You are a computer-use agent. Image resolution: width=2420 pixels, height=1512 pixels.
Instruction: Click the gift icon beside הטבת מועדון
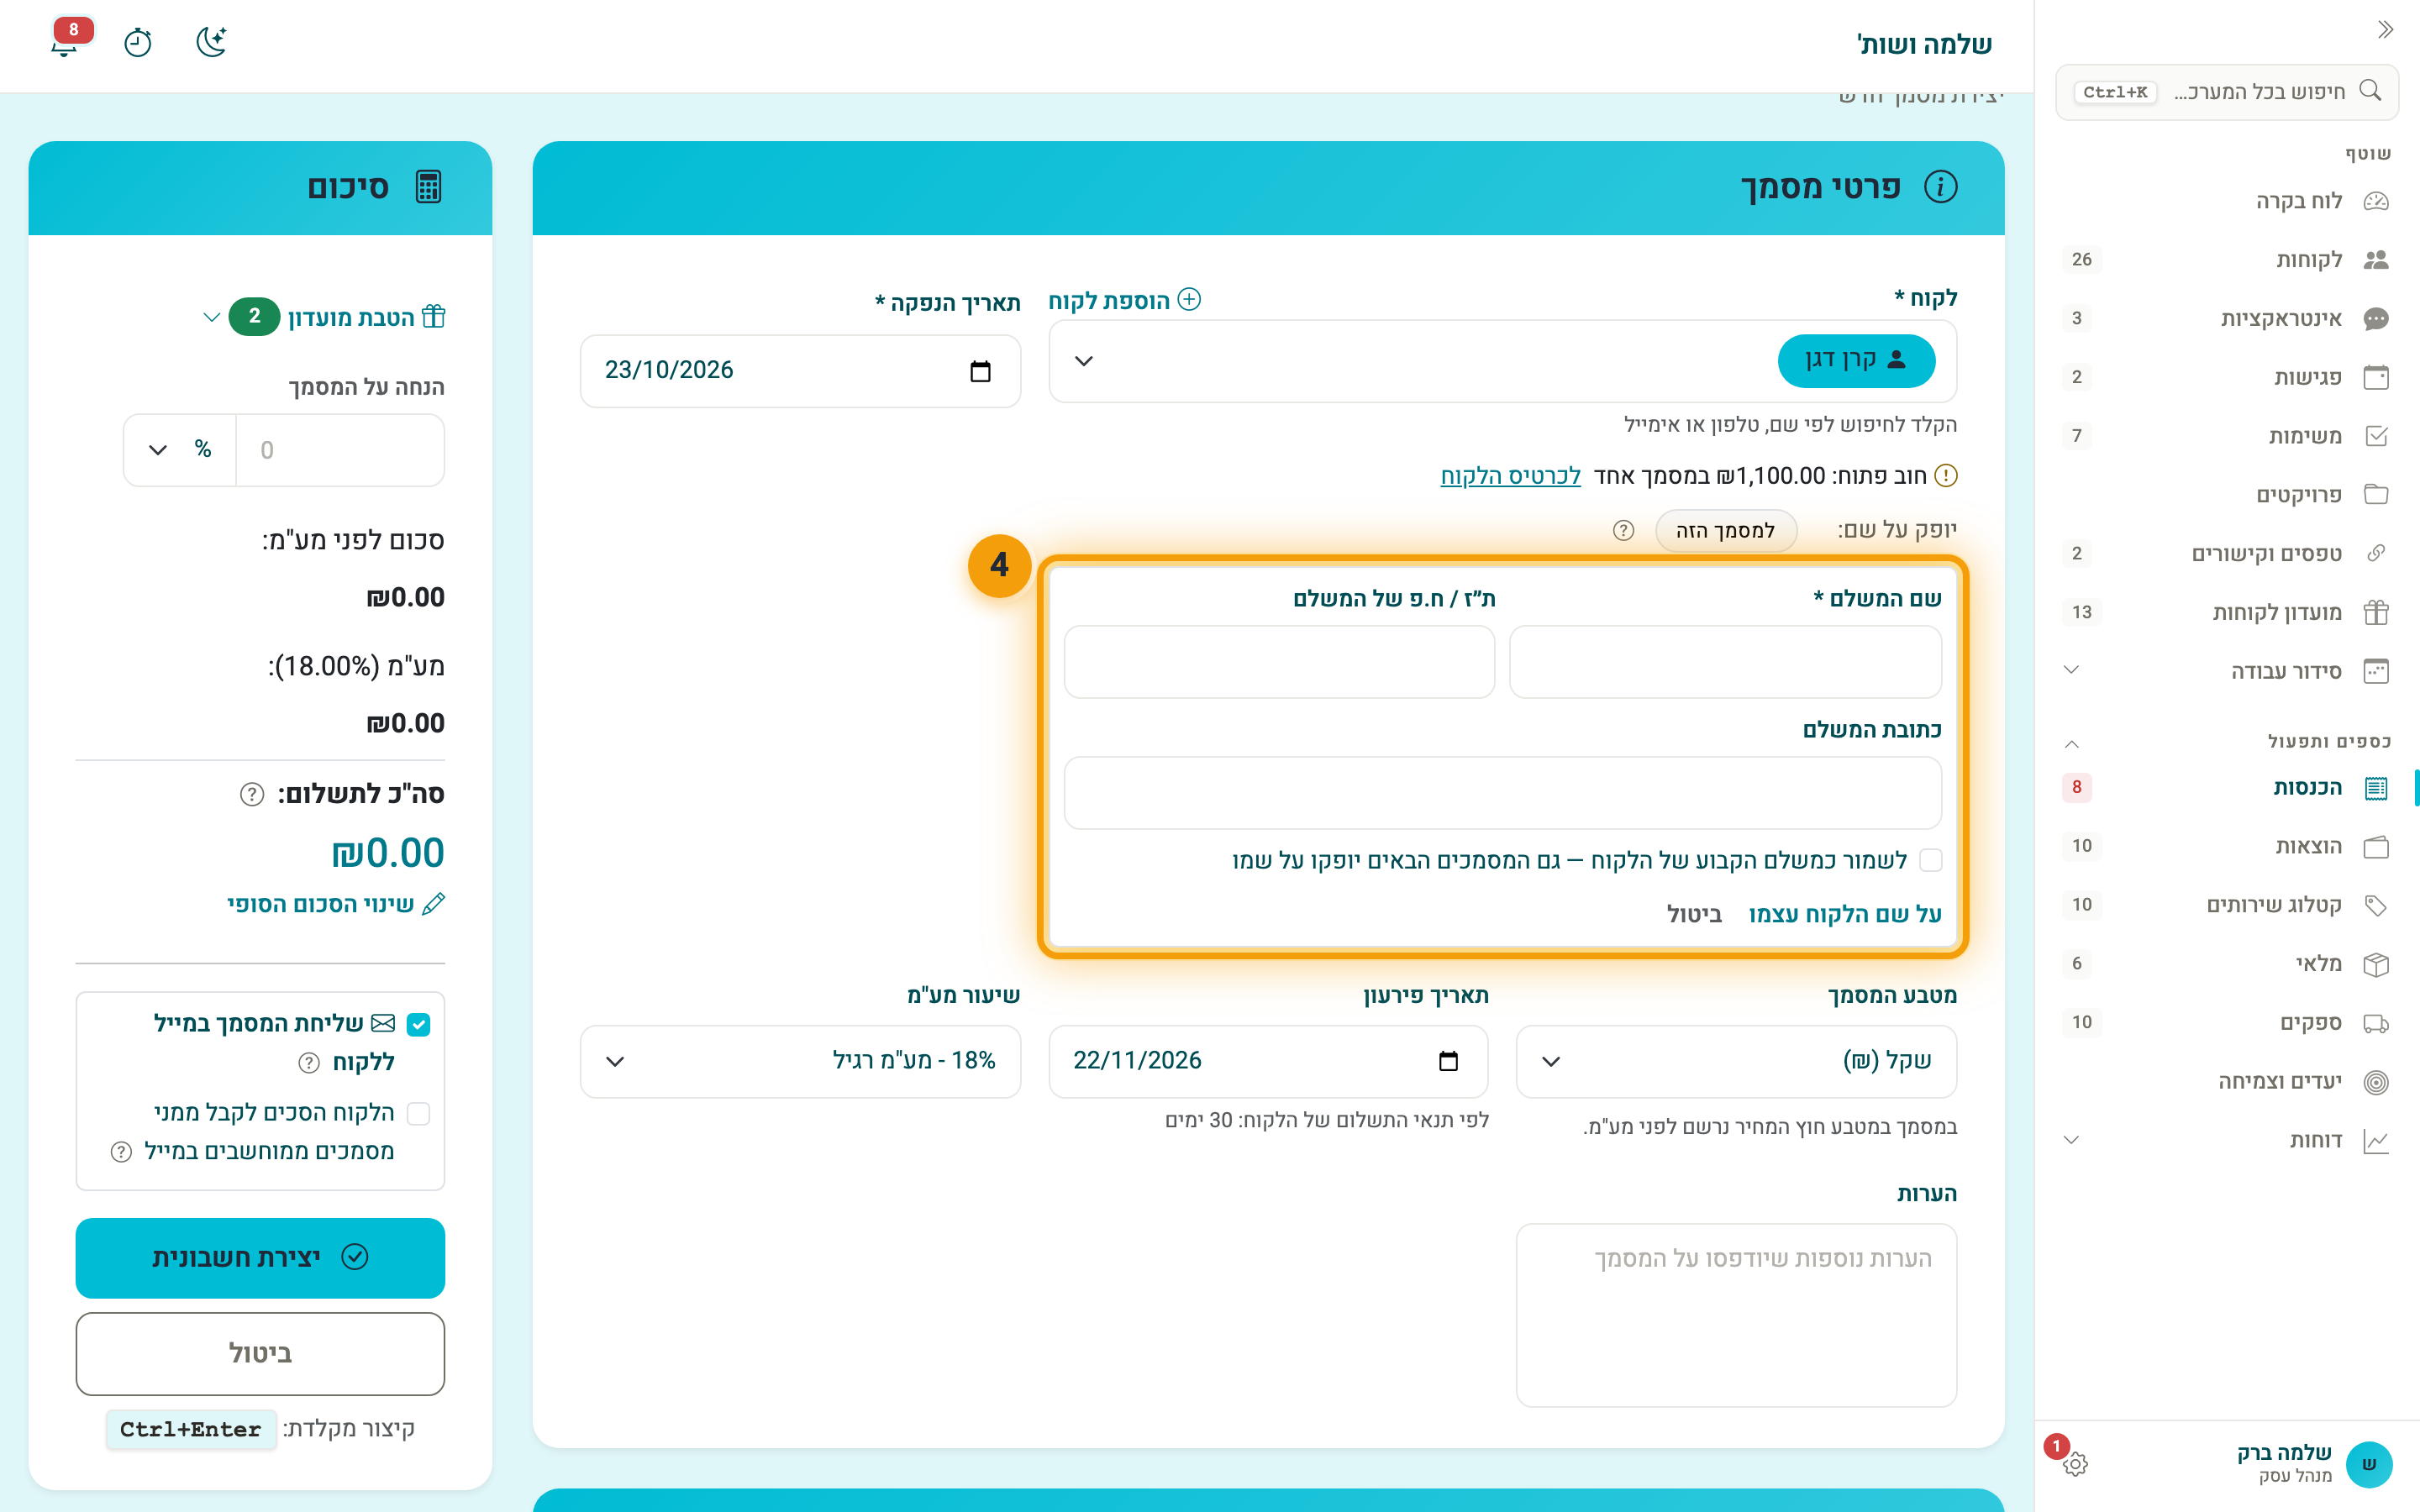click(433, 317)
